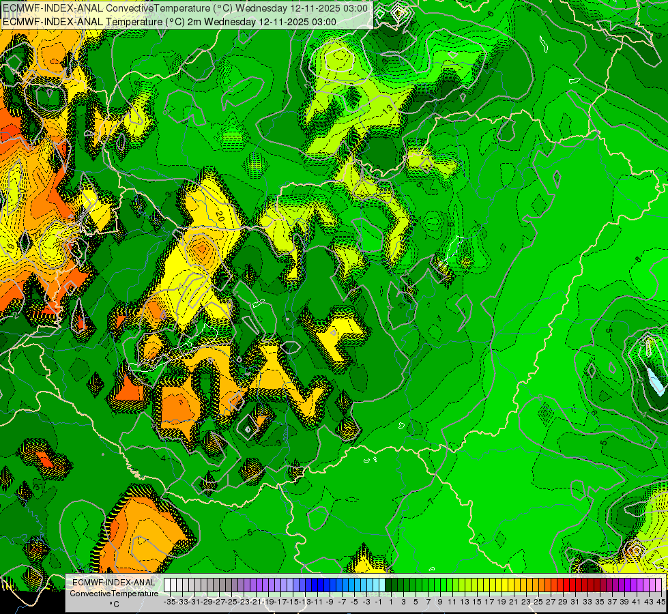Click the legend value 9
This screenshot has width=668, height=614.
[x=440, y=602]
